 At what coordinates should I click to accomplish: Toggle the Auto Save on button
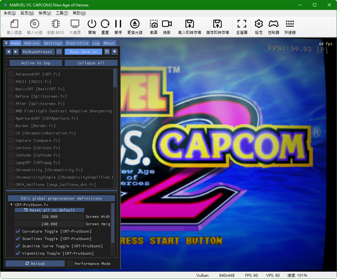click(x=83, y=52)
